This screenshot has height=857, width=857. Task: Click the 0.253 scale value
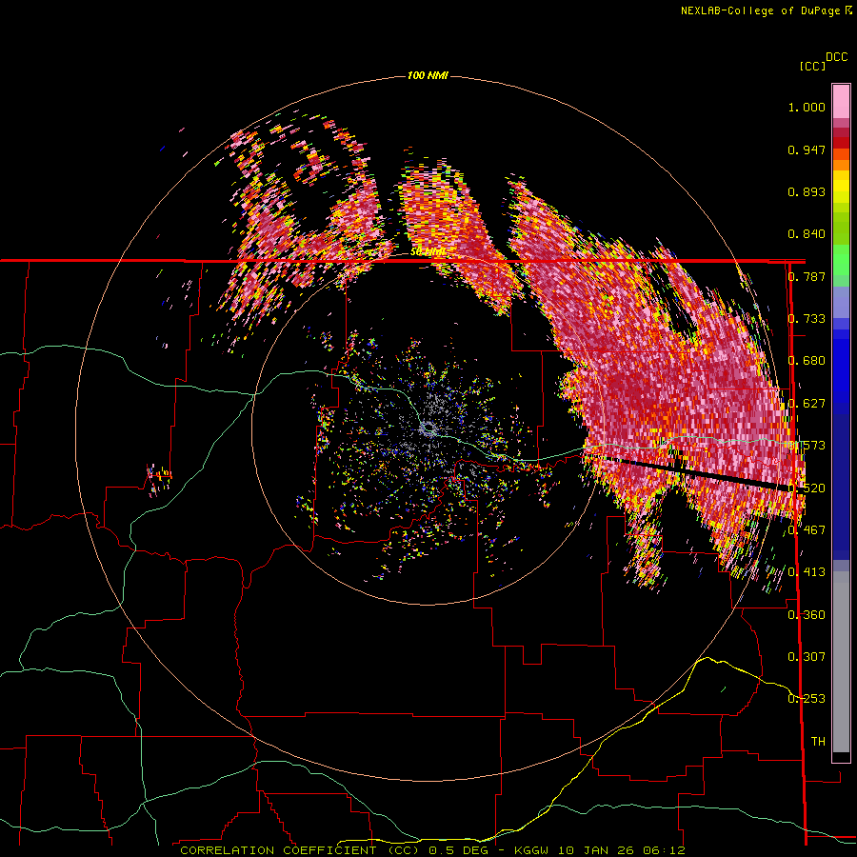(807, 699)
